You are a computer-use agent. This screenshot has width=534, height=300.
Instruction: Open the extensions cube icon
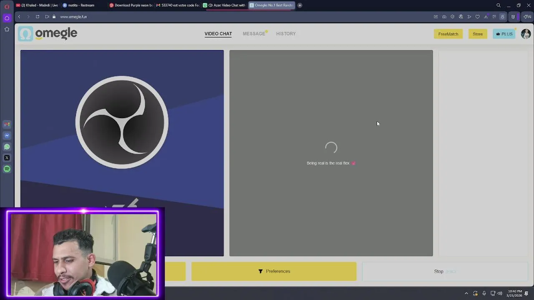point(513,17)
